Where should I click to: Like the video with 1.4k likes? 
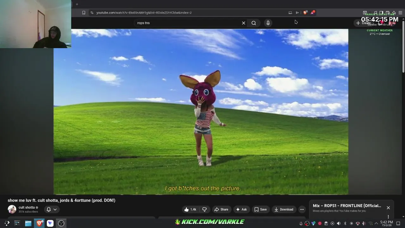pyautogui.click(x=190, y=209)
